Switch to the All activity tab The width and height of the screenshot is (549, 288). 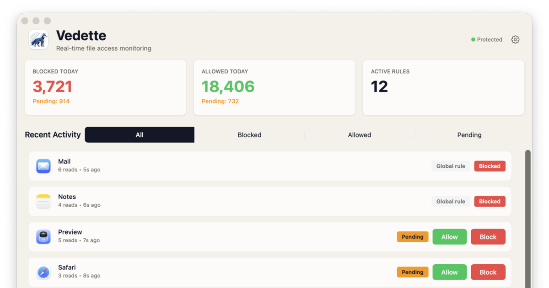tap(140, 135)
